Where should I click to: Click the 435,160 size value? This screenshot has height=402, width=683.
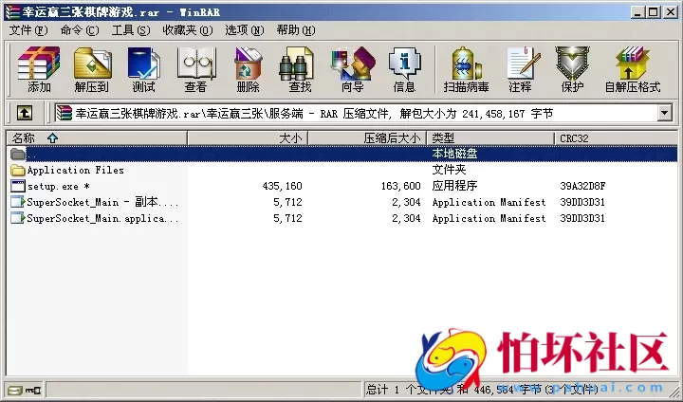click(x=283, y=187)
